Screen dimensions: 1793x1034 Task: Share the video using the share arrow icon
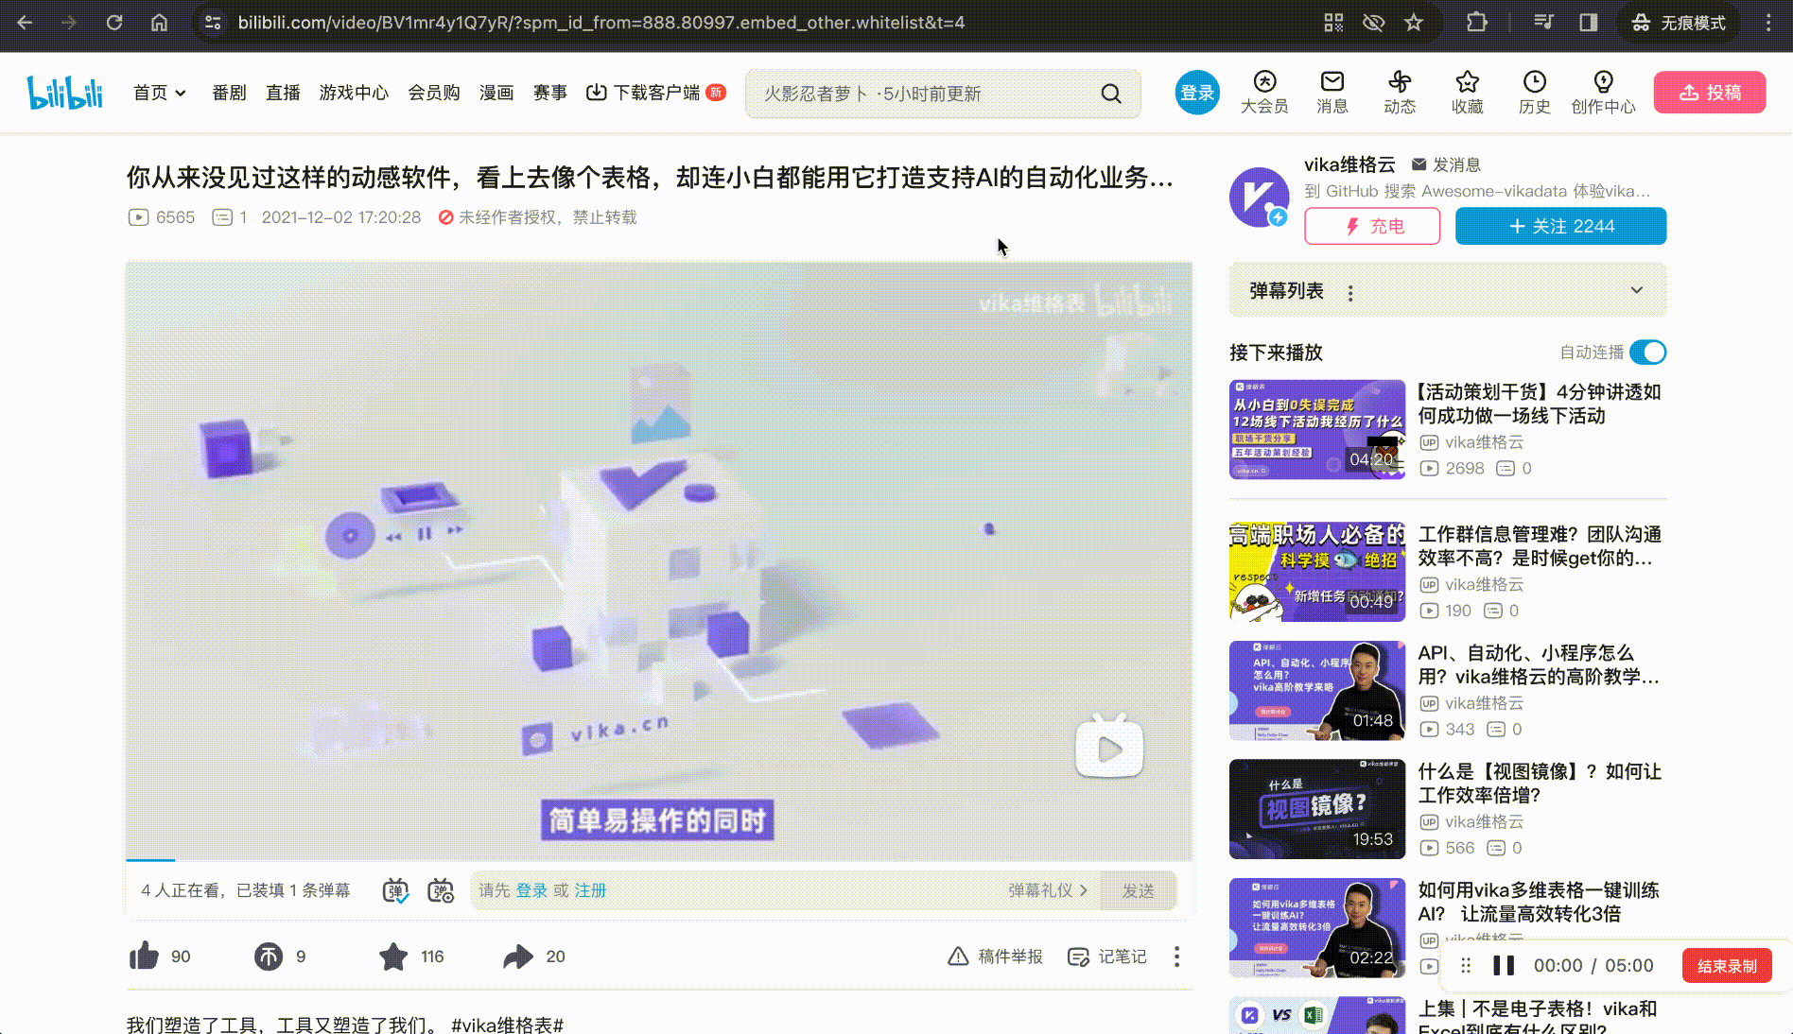pyautogui.click(x=517, y=956)
